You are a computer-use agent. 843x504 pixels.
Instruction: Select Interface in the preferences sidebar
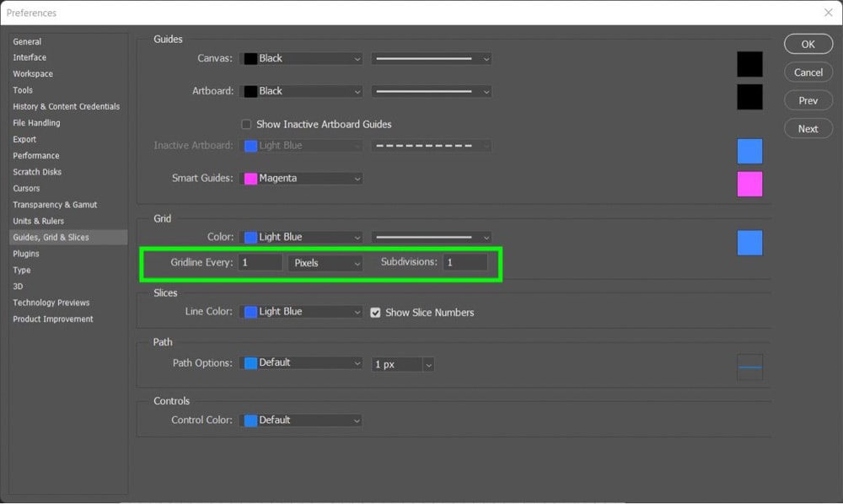pos(30,57)
